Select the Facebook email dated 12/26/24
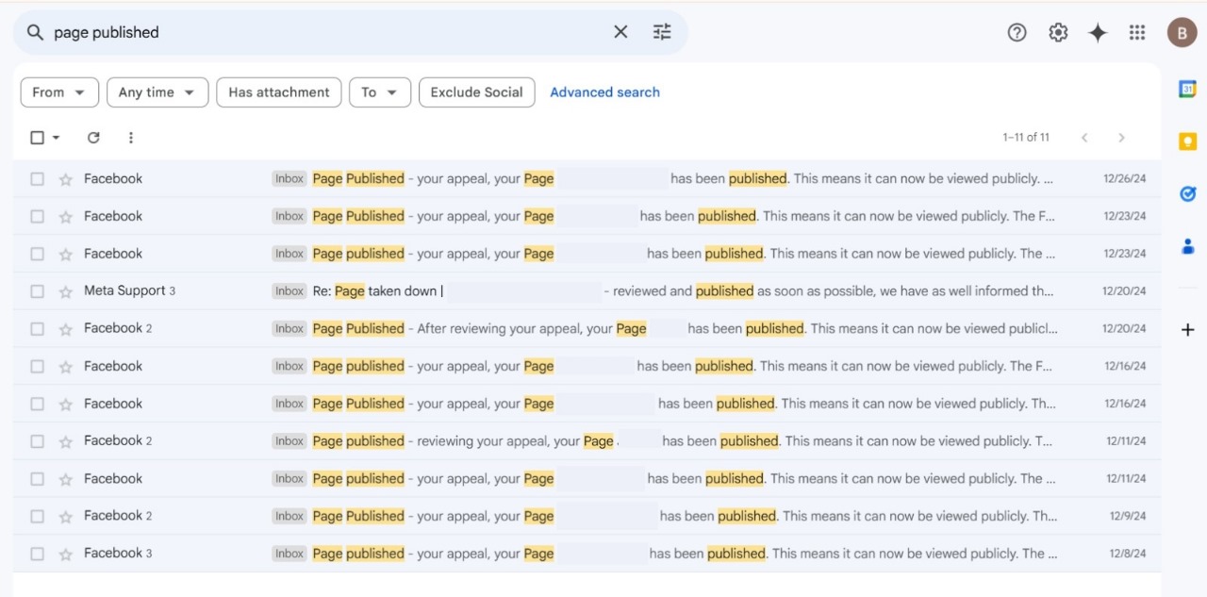 tap(38, 179)
